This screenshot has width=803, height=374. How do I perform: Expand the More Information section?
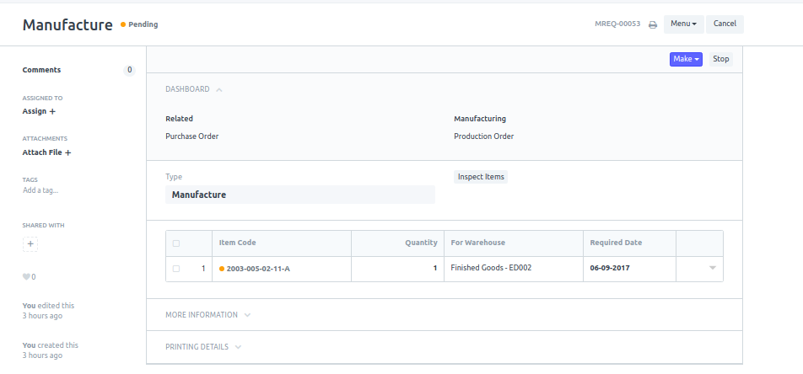(x=207, y=315)
